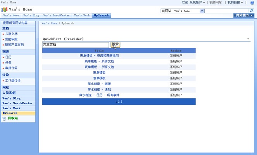This screenshot has width=257, height=155.
Task: Open the Van's Work tab
Action: [x=82, y=15]
